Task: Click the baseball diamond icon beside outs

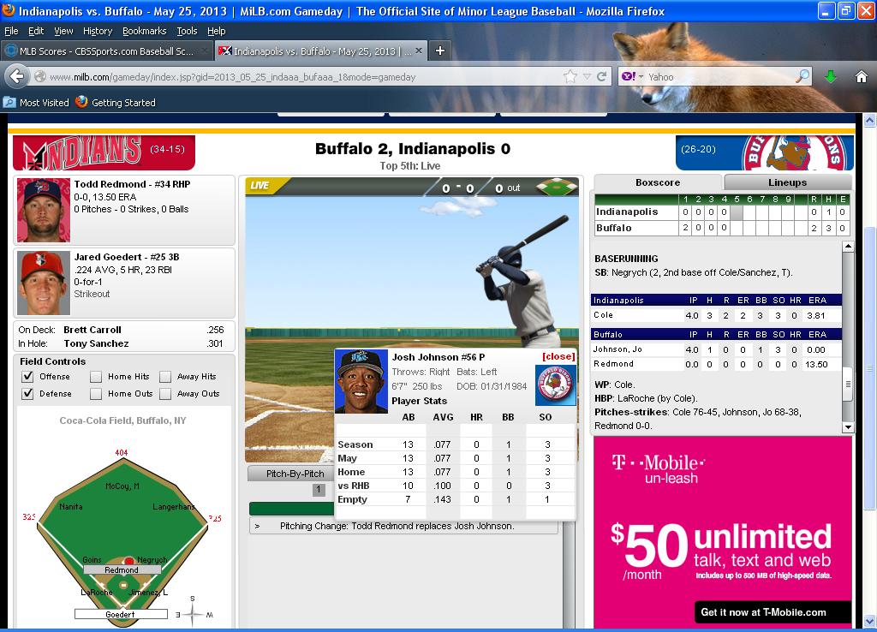Action: [556, 188]
